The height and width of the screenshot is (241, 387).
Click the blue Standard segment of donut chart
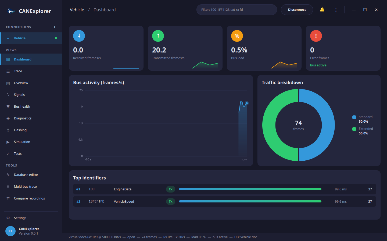(328, 125)
